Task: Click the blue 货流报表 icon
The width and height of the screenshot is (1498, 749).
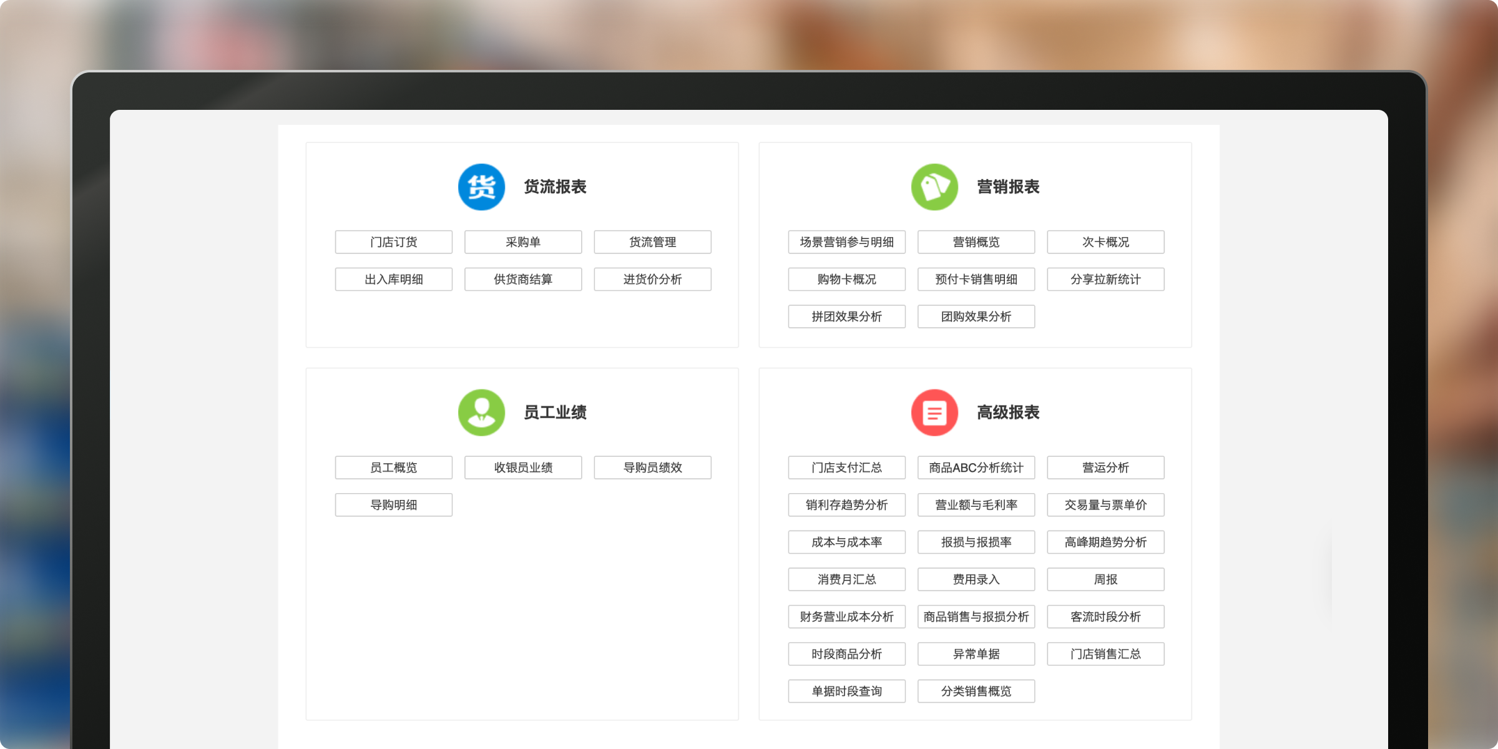Action: click(481, 187)
